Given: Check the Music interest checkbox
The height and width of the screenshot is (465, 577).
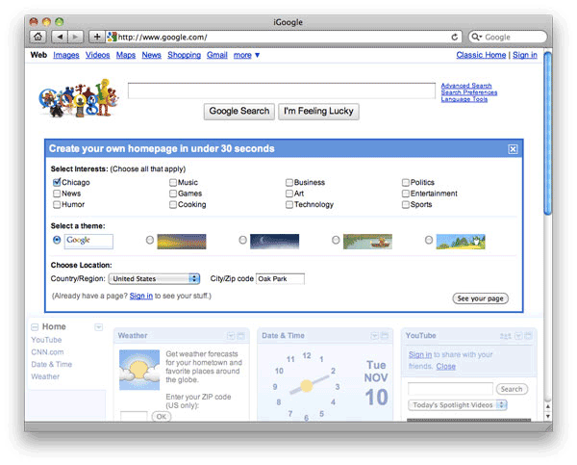Looking at the screenshot, I should [173, 182].
